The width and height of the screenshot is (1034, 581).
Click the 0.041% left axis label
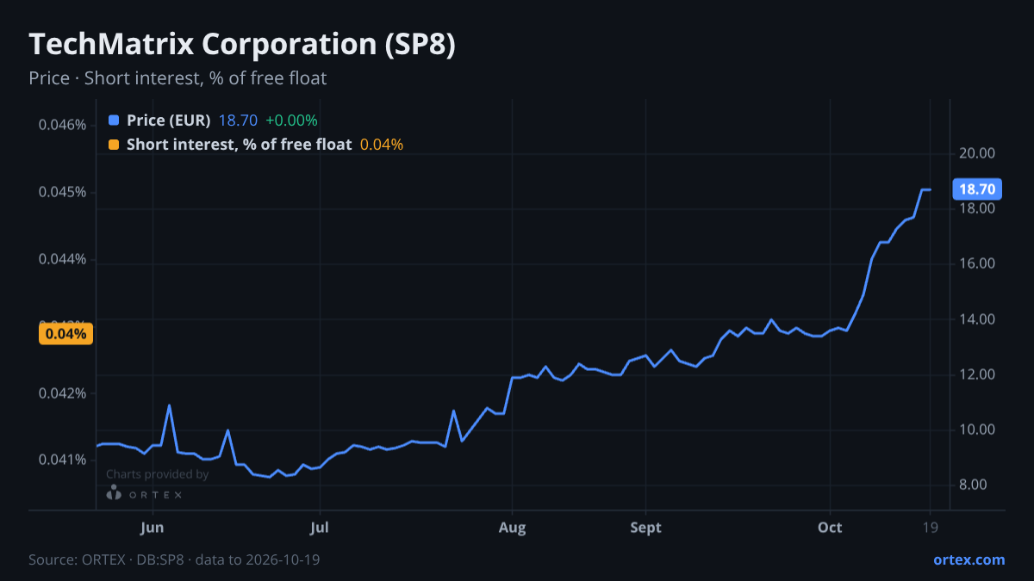(63, 460)
